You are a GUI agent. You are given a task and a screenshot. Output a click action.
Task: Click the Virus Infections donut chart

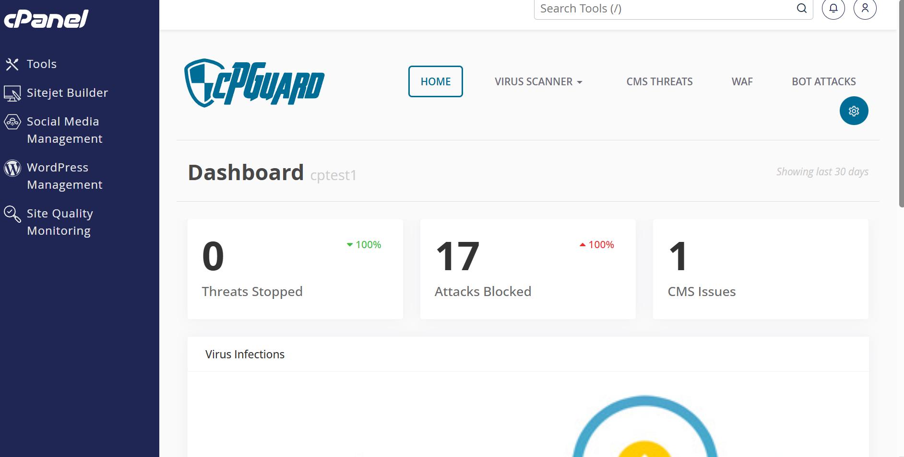(x=645, y=426)
